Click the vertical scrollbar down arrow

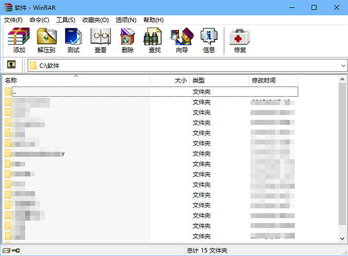[343, 239]
